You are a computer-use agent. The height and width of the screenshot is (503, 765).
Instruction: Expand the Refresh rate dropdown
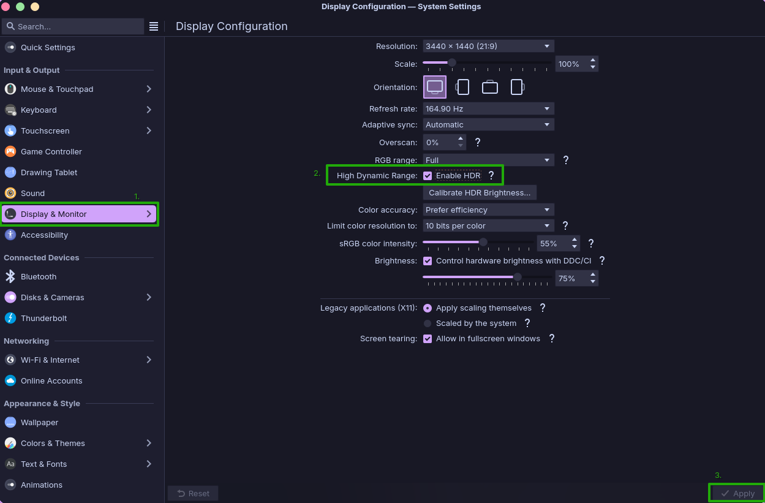pyautogui.click(x=488, y=108)
